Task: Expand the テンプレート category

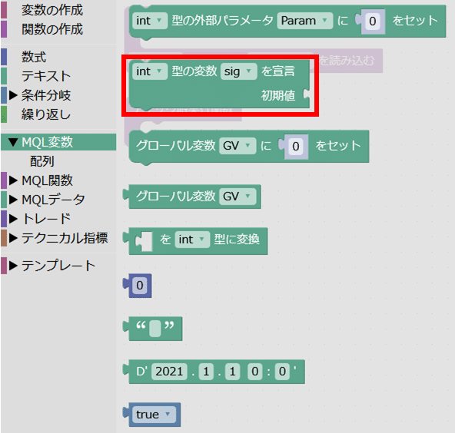Action: [13, 266]
